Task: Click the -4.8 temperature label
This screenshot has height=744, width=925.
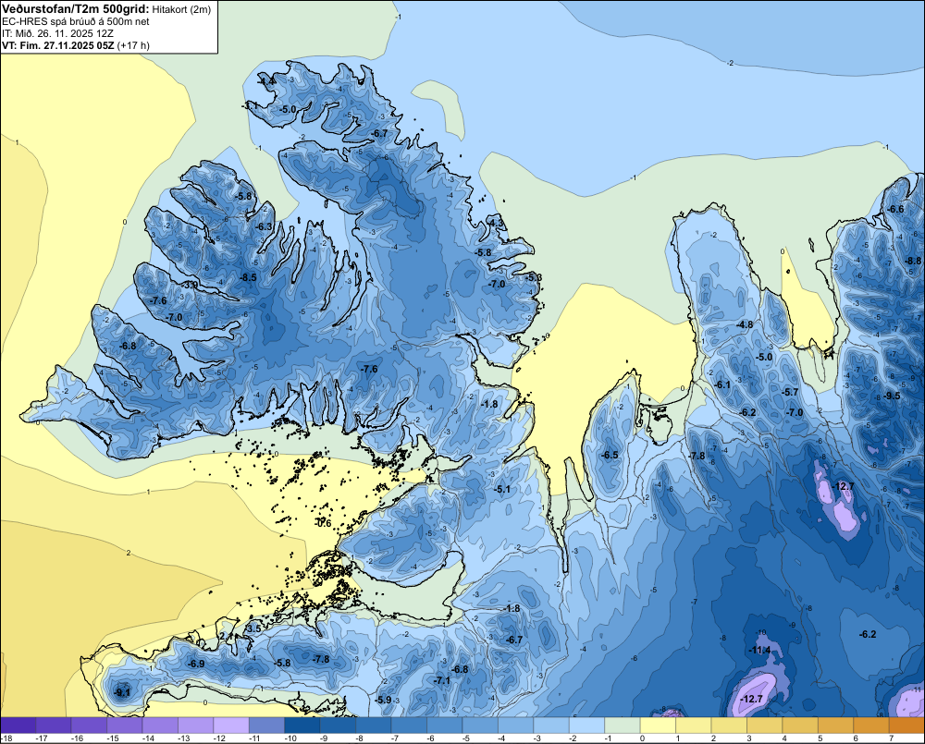Action: [x=745, y=324]
